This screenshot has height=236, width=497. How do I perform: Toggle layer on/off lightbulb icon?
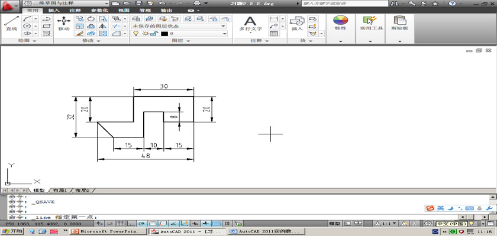136,34
